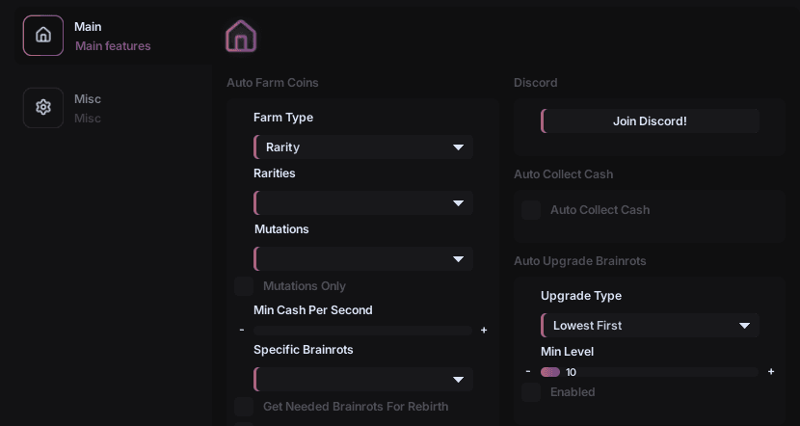Expand the Rarities dropdown
Viewport: 800px width, 426px height.
click(x=363, y=203)
